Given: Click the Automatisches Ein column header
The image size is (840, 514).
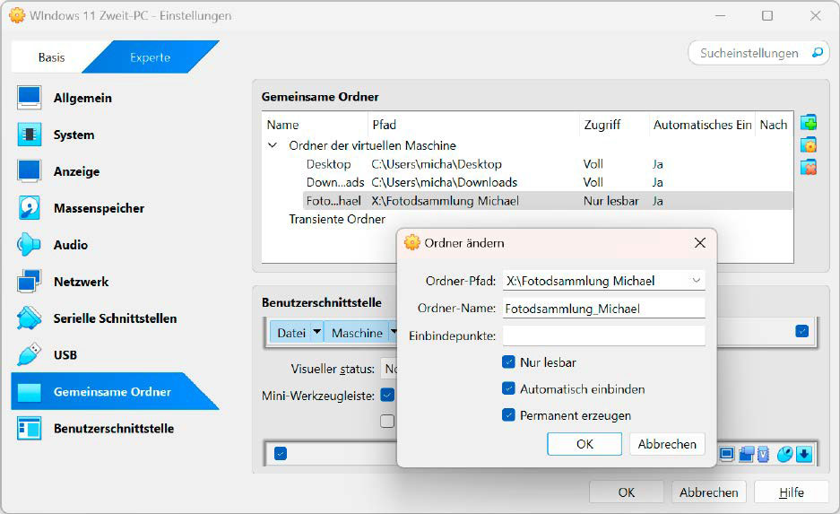Looking at the screenshot, I should [702, 125].
